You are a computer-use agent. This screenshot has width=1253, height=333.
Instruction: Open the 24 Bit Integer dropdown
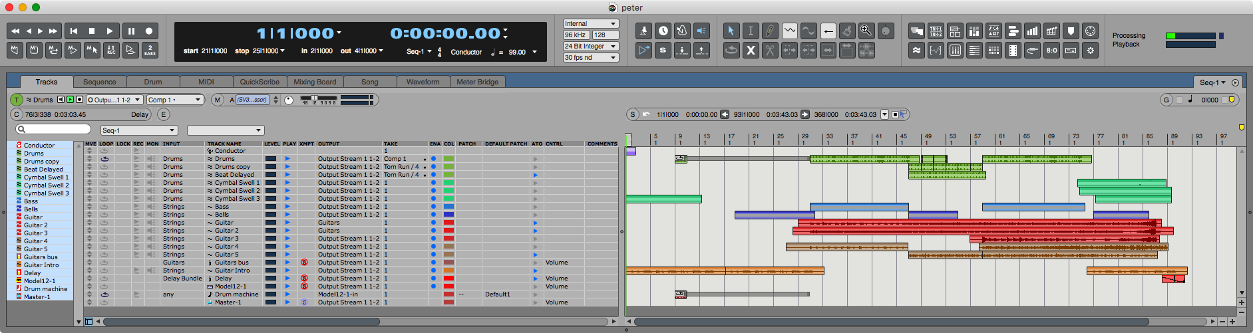tap(591, 46)
